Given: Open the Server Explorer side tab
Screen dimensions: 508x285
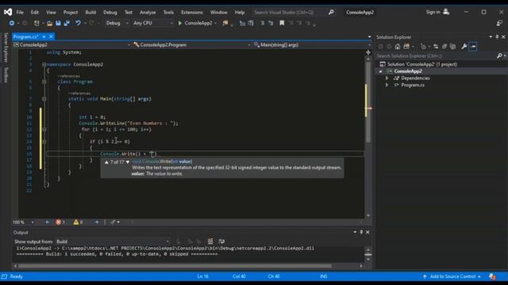Looking at the screenshot, I should [x=6, y=47].
